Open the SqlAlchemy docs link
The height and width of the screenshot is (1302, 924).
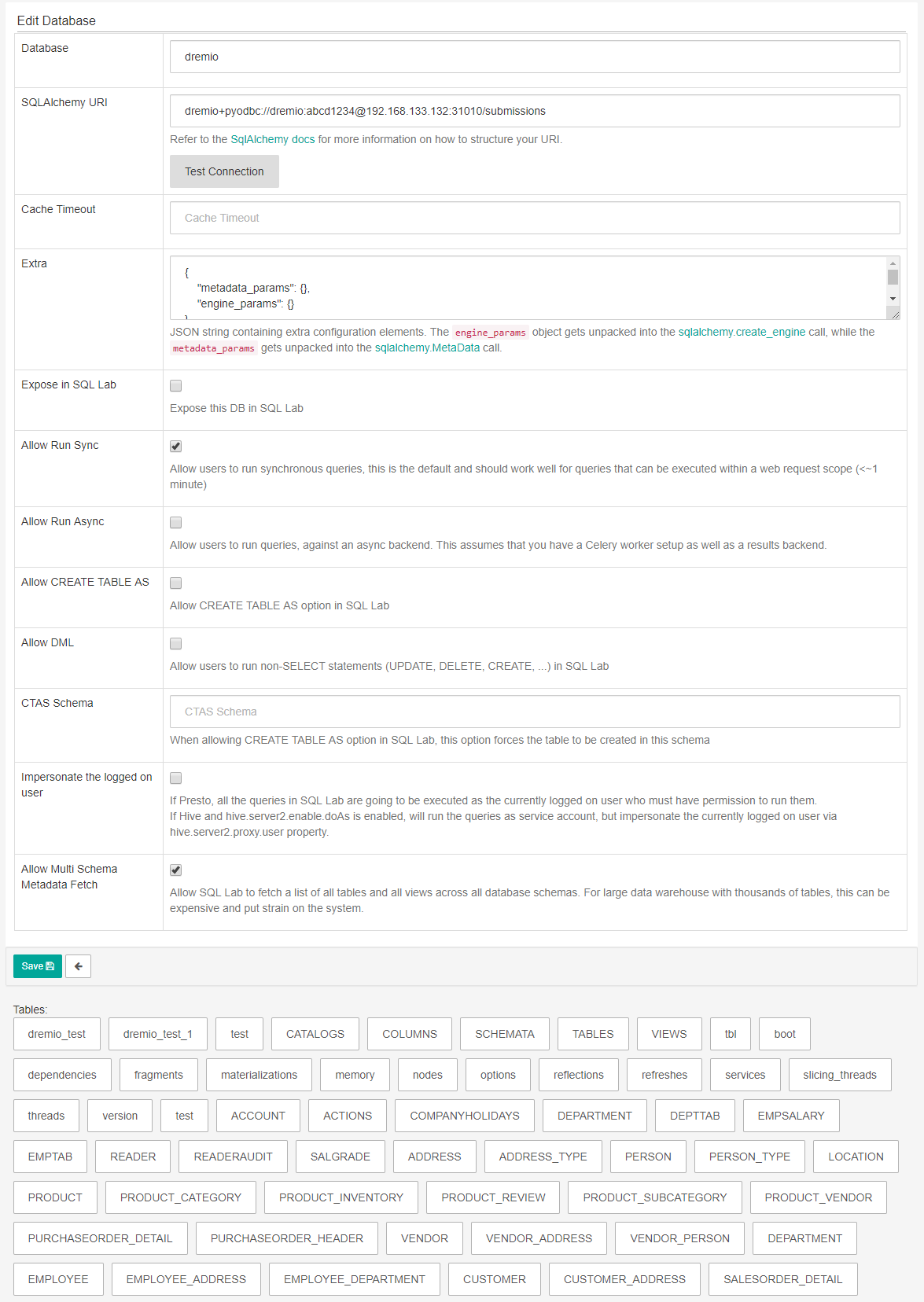tap(273, 139)
